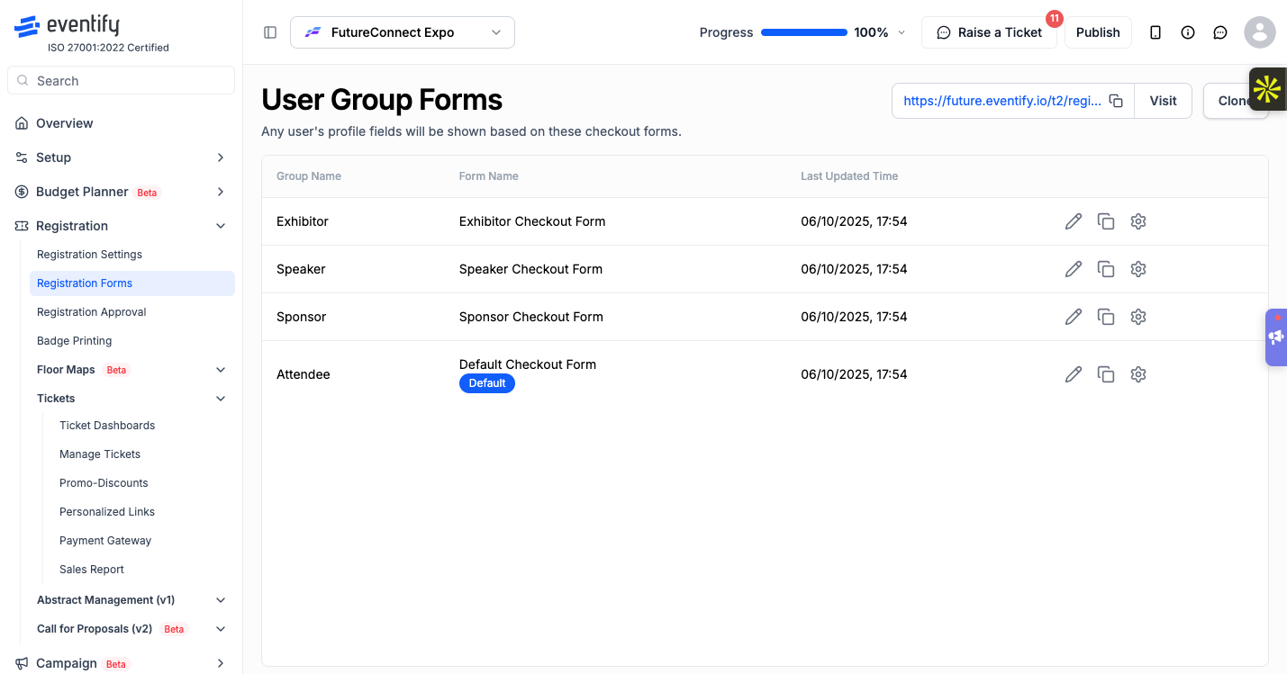The height and width of the screenshot is (674, 1287).
Task: Open settings for the Speaker row
Action: [1138, 269]
